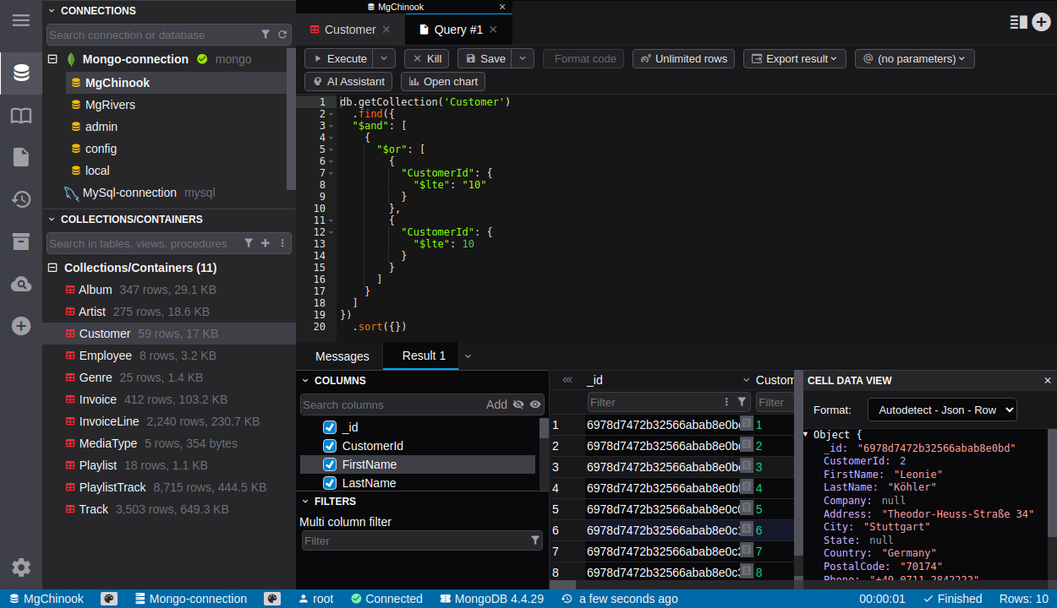Image resolution: width=1057 pixels, height=608 pixels.
Task: Open the favorites book sidebar icon
Action: [21, 116]
